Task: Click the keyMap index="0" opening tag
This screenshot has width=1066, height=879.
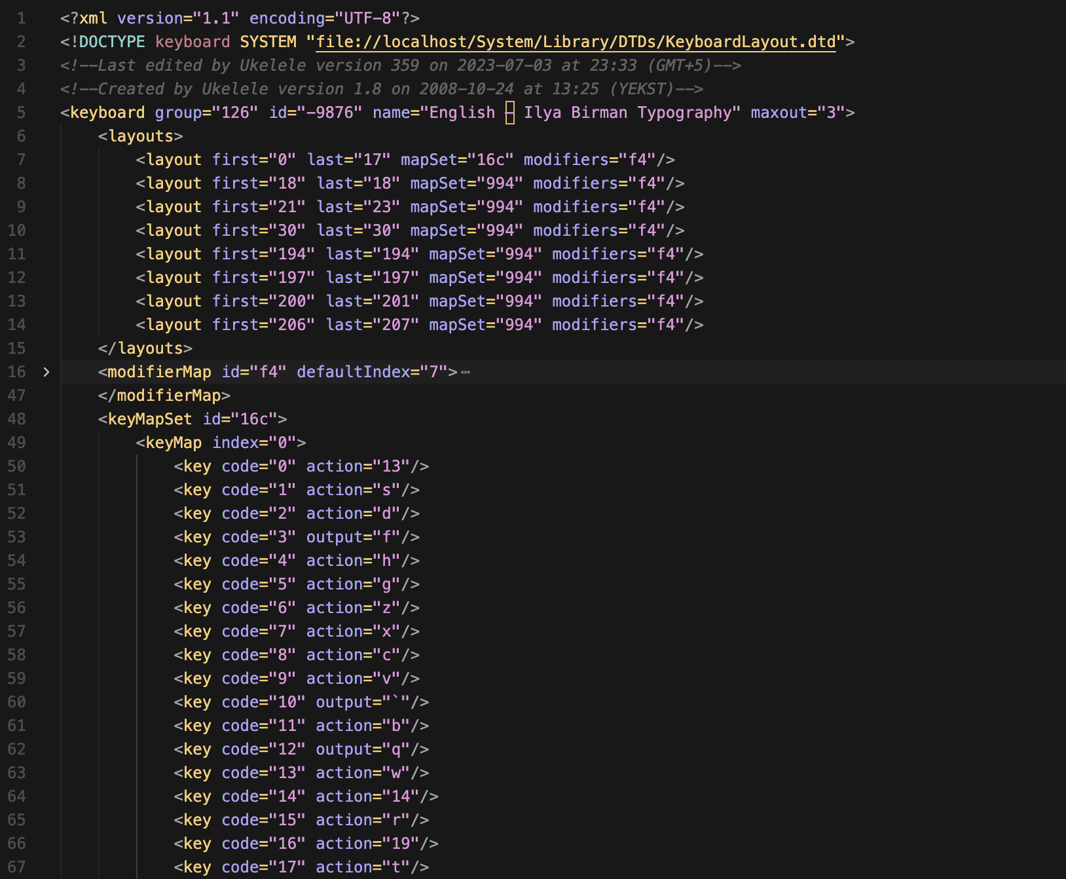Action: point(220,443)
